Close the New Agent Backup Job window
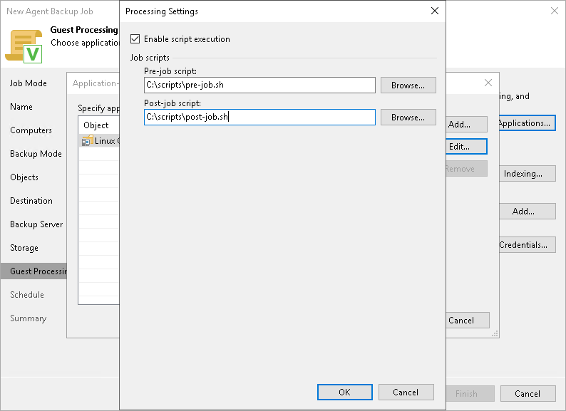The width and height of the screenshot is (566, 411). coord(555,11)
